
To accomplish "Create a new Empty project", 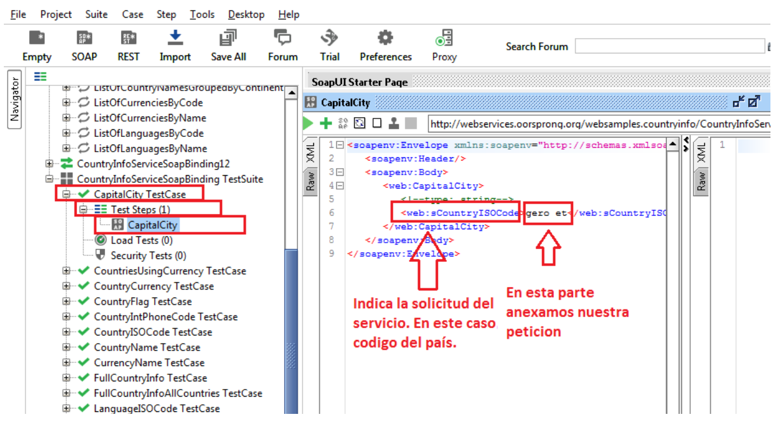I will coord(36,43).
